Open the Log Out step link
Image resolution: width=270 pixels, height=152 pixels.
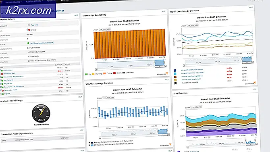pyautogui.click(x=7, y=94)
